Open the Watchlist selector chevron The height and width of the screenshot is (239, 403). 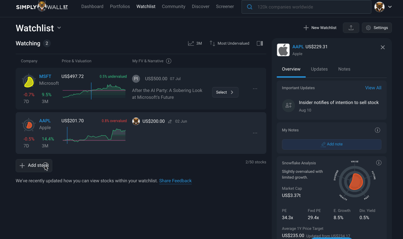pos(59,28)
